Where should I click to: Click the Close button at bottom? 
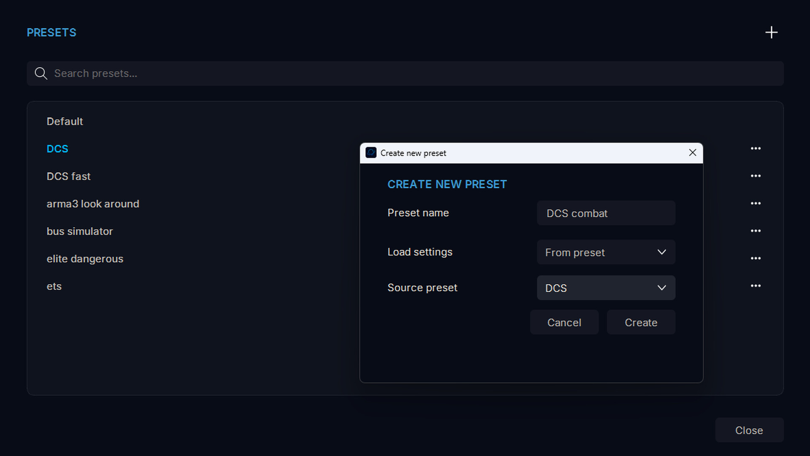[749, 430]
